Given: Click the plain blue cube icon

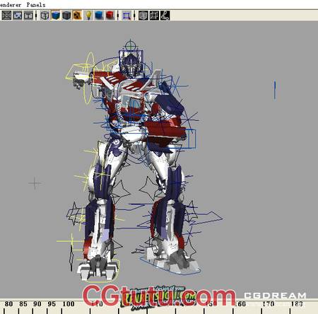Looking at the screenshot, I should tap(99, 16).
